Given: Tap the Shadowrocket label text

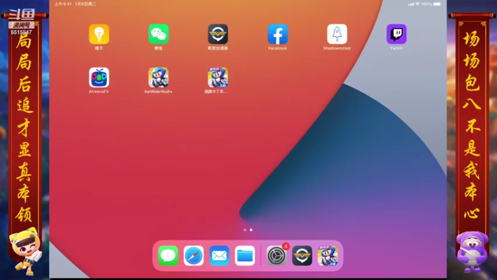Looking at the screenshot, I should pos(337,49).
